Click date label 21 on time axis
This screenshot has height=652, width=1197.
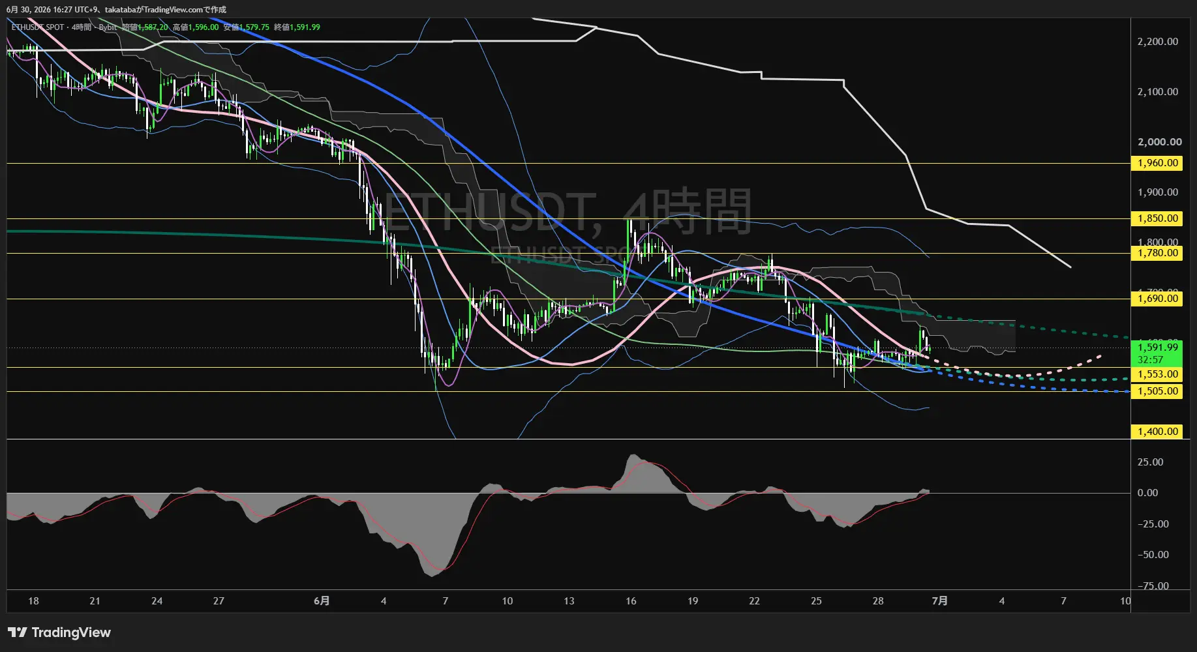(95, 601)
